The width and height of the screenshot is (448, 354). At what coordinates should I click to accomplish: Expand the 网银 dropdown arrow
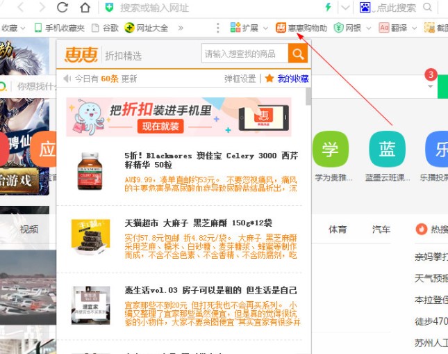tap(369, 28)
